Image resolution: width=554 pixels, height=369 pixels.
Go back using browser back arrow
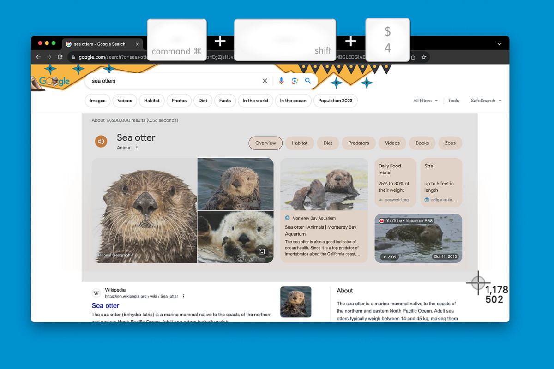(x=38, y=57)
